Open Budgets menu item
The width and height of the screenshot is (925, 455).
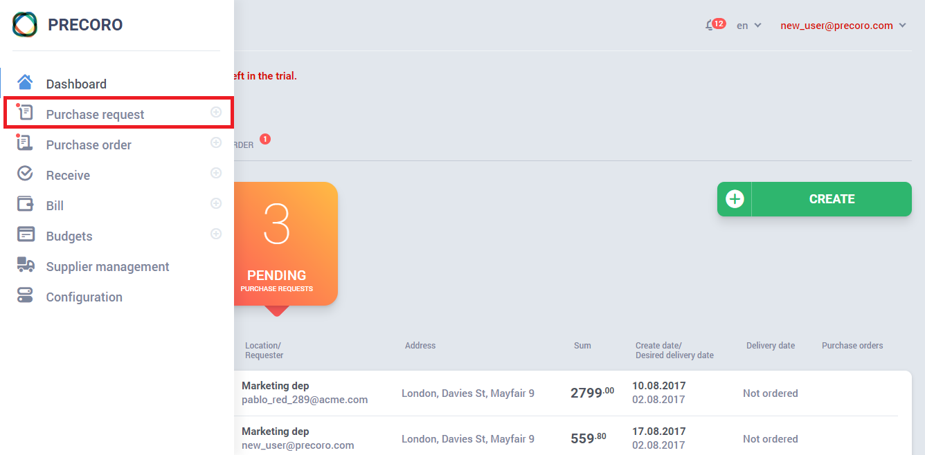click(69, 236)
